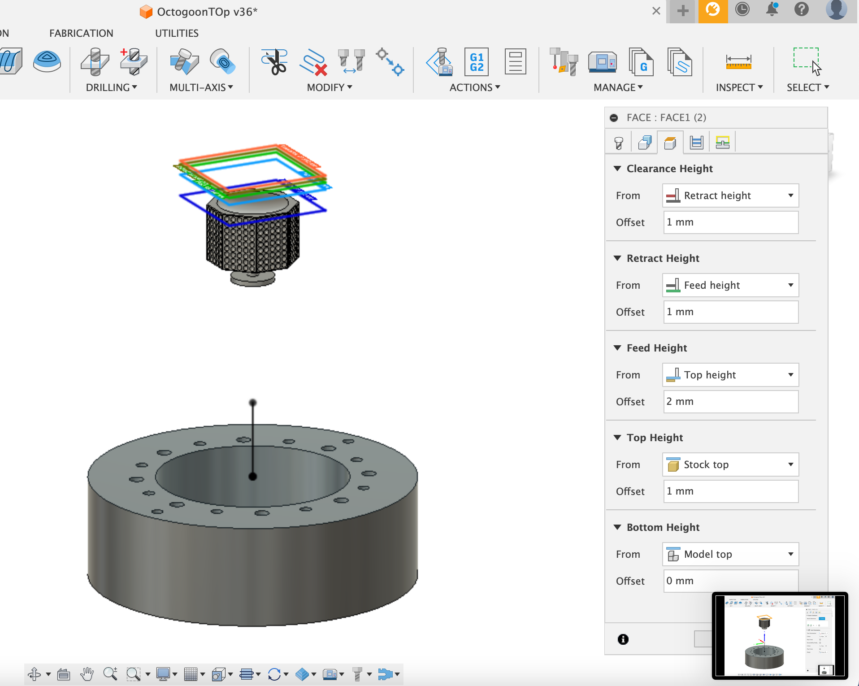Open the Linking tab of the FACE1 dialog
The height and width of the screenshot is (686, 859).
pyautogui.click(x=723, y=142)
